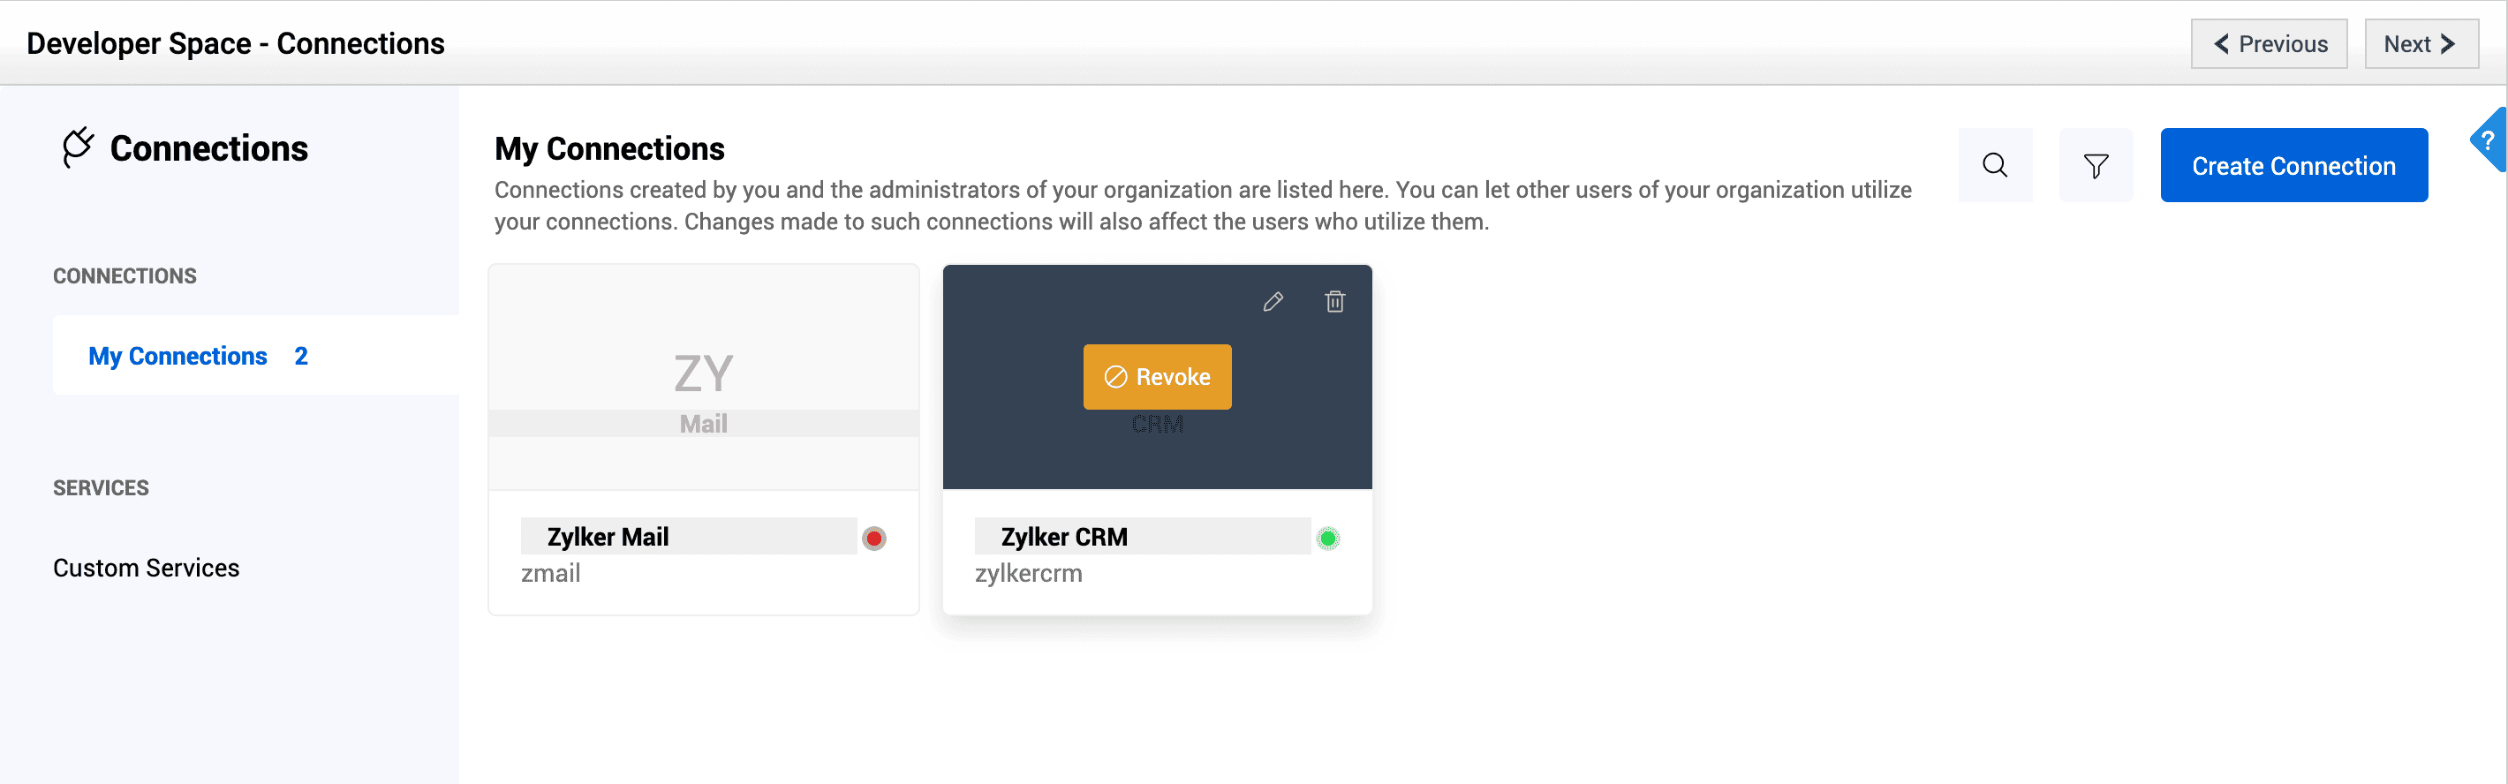The width and height of the screenshot is (2508, 784).
Task: Select My Connections in the sidebar
Action: (178, 357)
